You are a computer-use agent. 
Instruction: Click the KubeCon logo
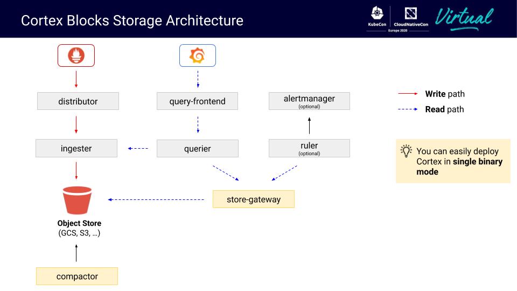point(377,19)
